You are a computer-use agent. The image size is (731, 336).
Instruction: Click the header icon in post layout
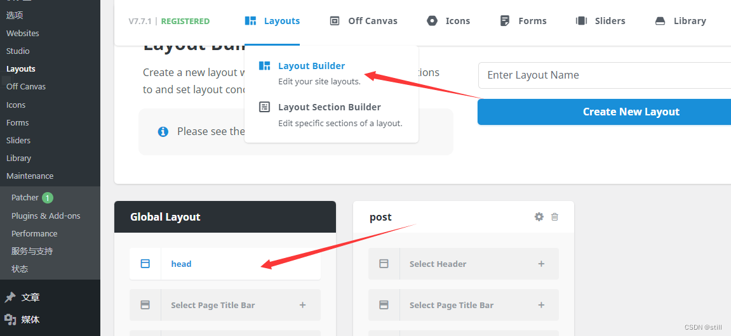click(384, 264)
